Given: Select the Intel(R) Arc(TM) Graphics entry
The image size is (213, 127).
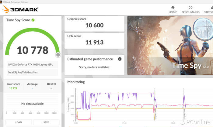Looking at the screenshot, I should pos(32,72).
